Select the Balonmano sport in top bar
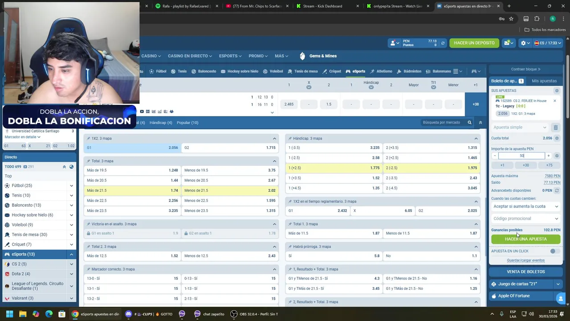This screenshot has height=321, width=570. [438, 71]
